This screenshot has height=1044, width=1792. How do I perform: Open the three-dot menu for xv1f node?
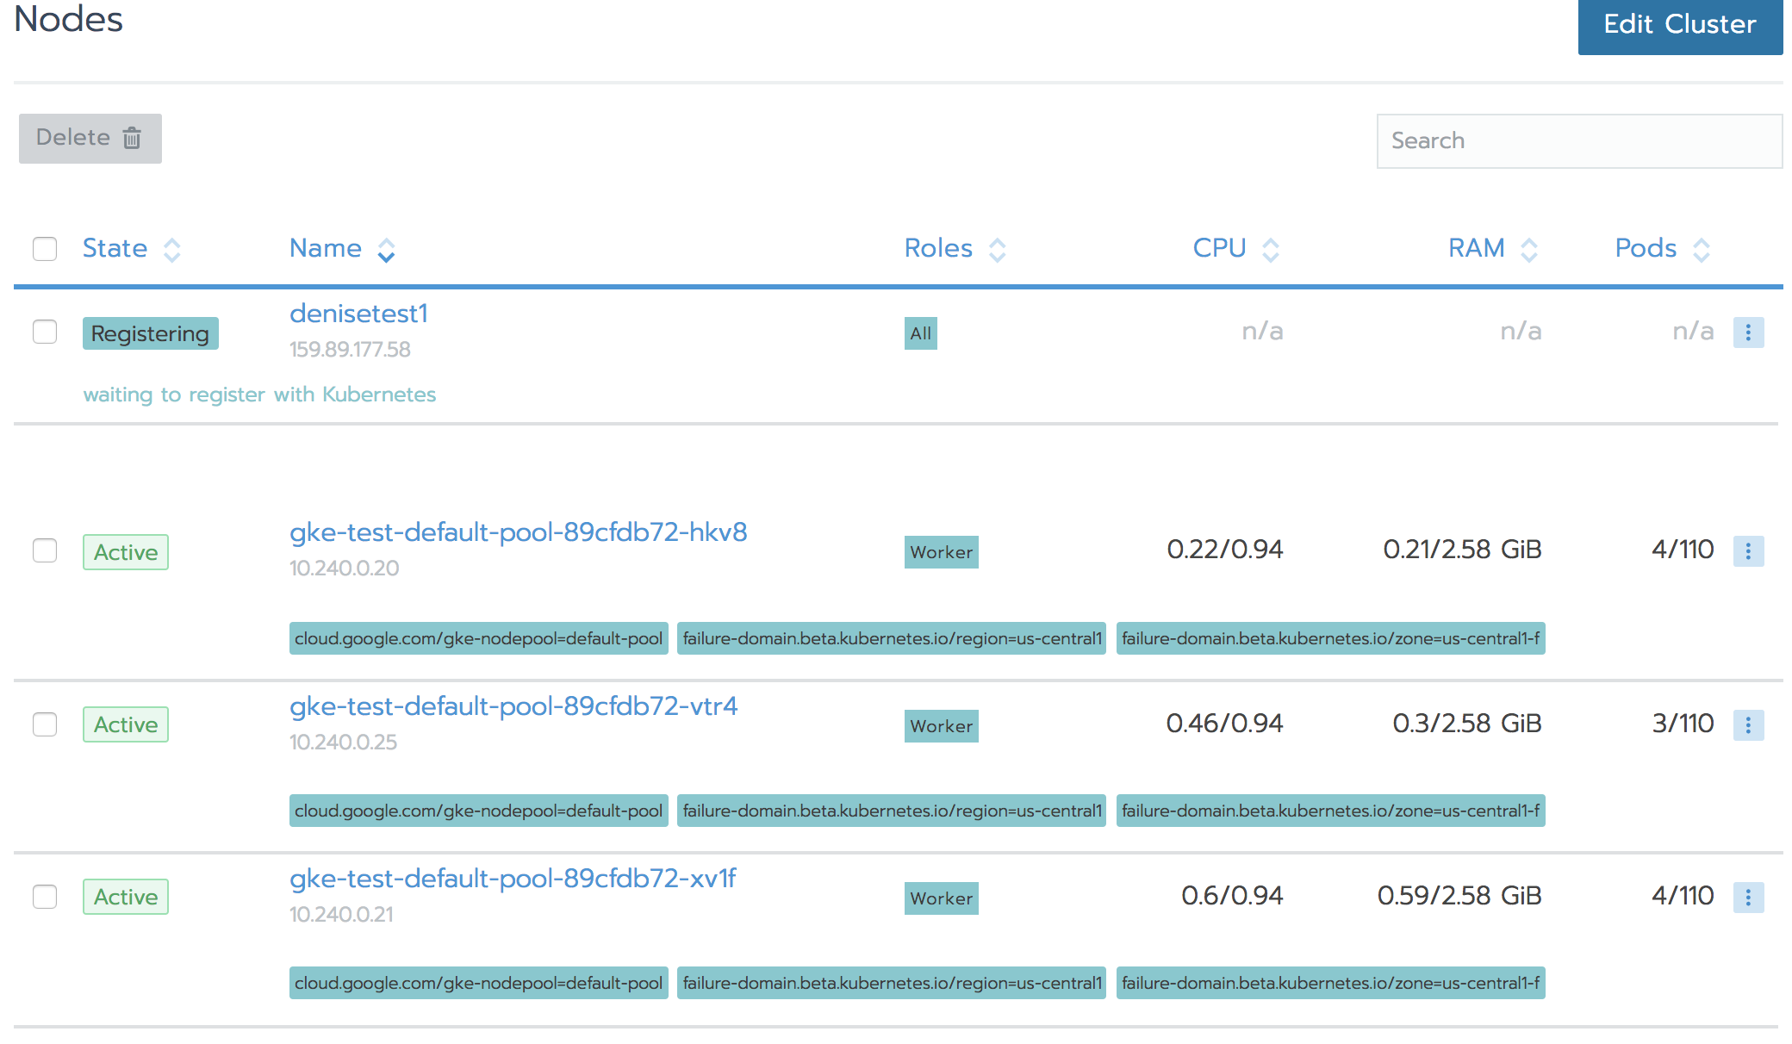pyautogui.click(x=1748, y=898)
